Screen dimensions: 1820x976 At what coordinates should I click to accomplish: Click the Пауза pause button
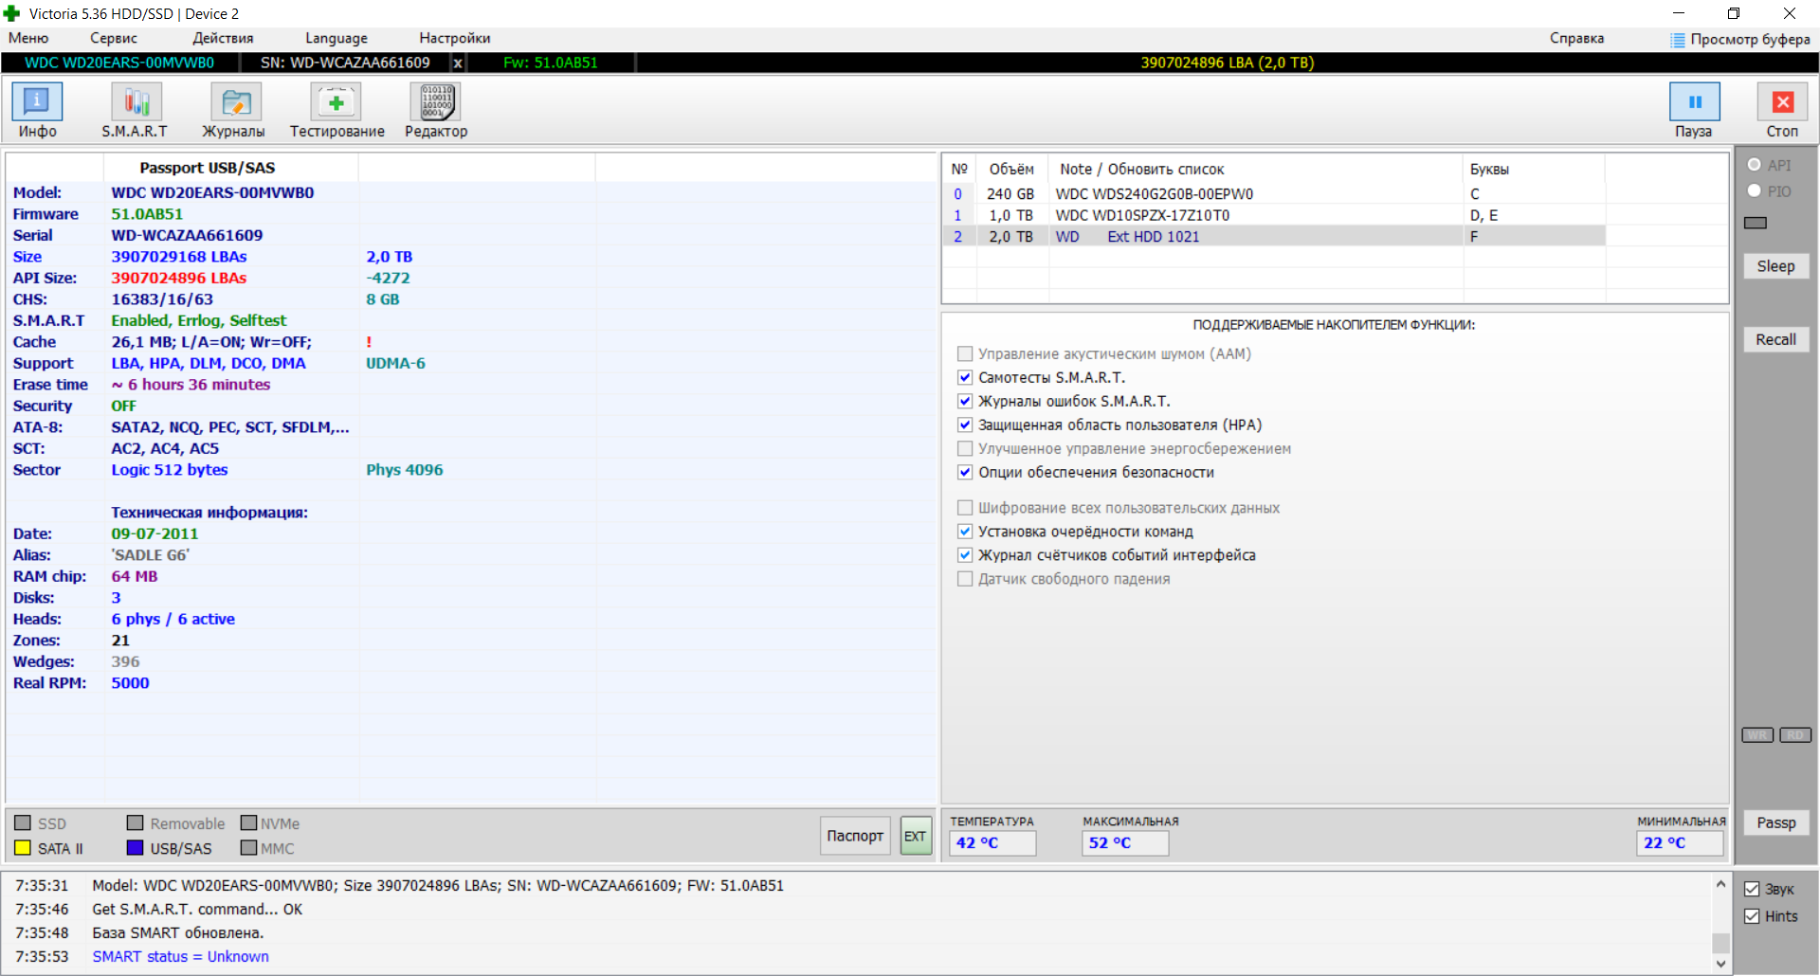pos(1694,110)
